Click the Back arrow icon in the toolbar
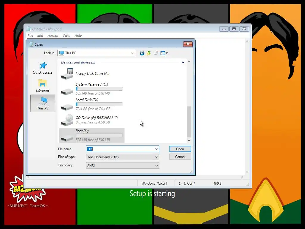The width and height of the screenshot is (305, 229). click(142, 53)
